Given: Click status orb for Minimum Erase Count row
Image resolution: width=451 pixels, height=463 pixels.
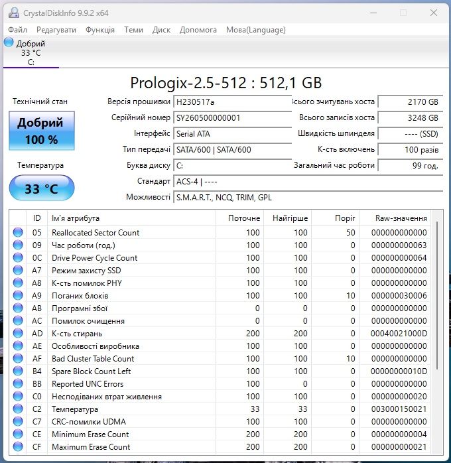Looking at the screenshot, I should coord(18,434).
